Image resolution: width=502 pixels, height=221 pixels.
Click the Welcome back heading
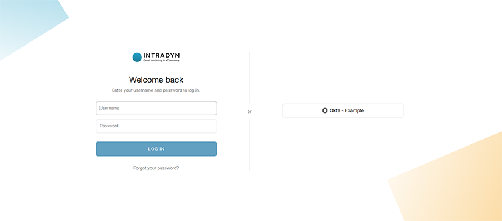coord(156,80)
